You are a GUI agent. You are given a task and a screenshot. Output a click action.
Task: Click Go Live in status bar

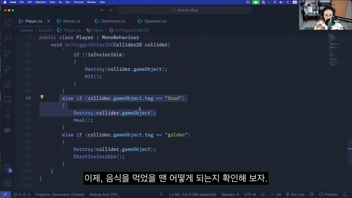[x=295, y=194]
